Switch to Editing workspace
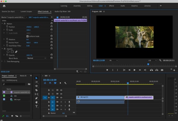The height and width of the screenshot is (121, 178). coord(90,6)
